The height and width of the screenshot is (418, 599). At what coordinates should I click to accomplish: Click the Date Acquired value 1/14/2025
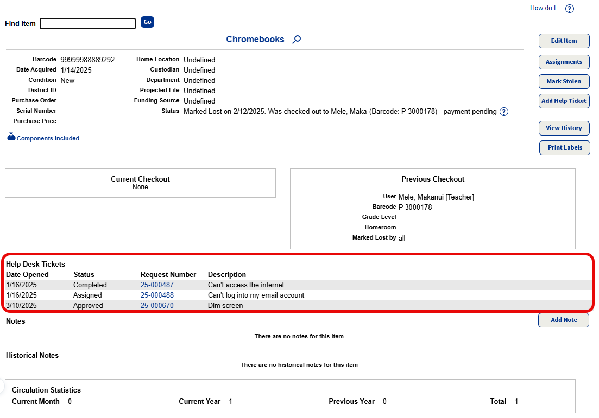pyautogui.click(x=76, y=70)
